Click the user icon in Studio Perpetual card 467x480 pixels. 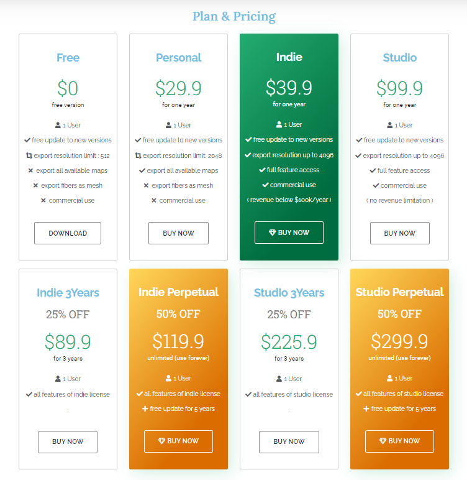coord(389,378)
